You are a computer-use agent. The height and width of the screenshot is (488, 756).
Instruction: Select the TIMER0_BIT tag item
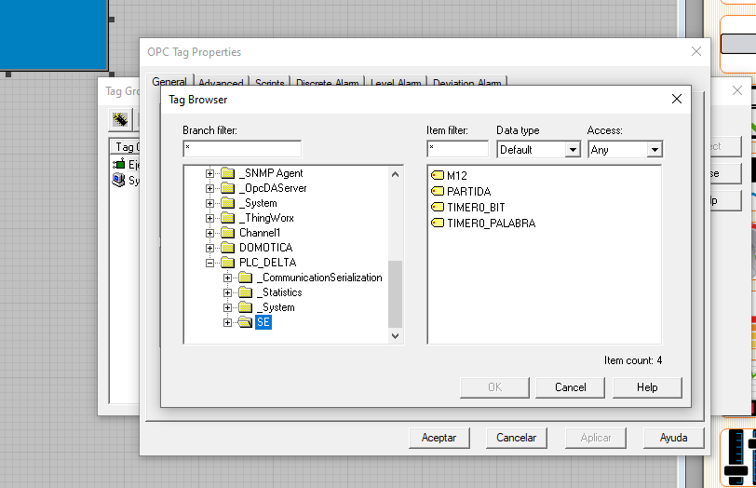475,207
